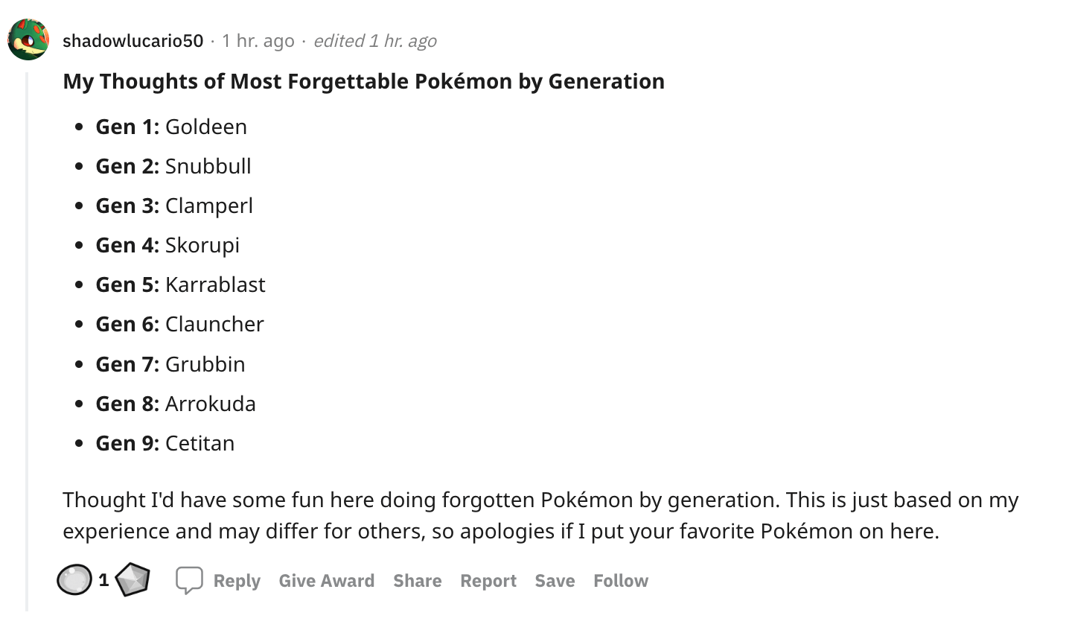Click the speech bubble reply icon
The height and width of the screenshot is (633, 1066).
188,579
